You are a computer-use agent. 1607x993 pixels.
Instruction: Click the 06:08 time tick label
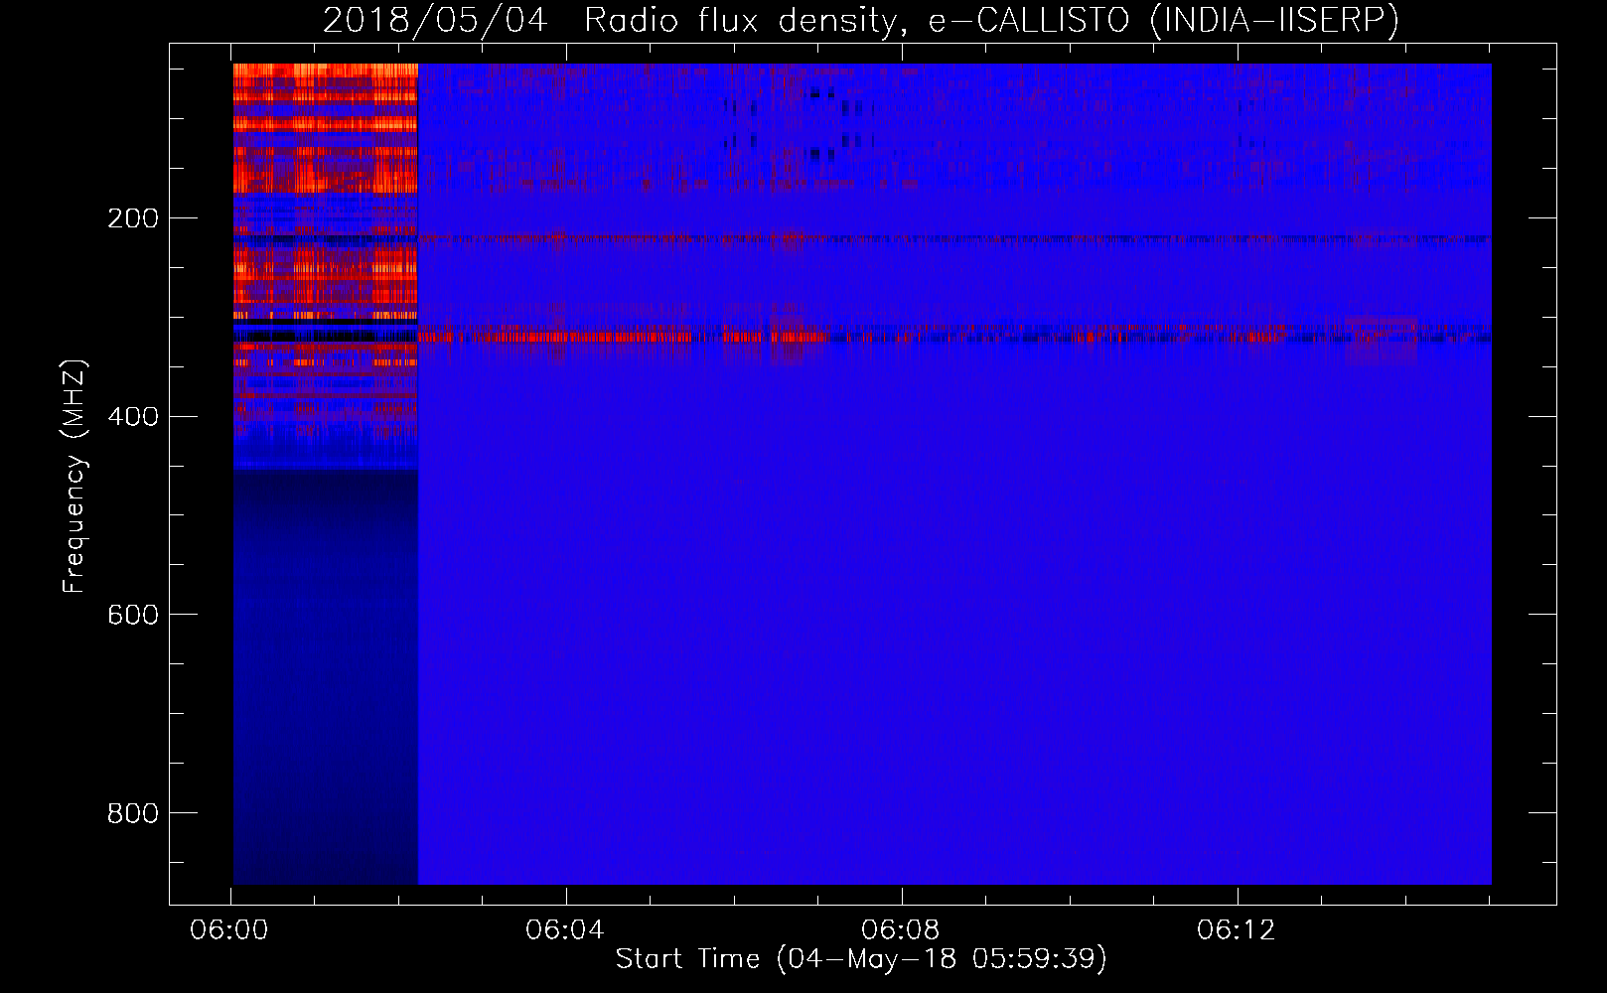[901, 930]
